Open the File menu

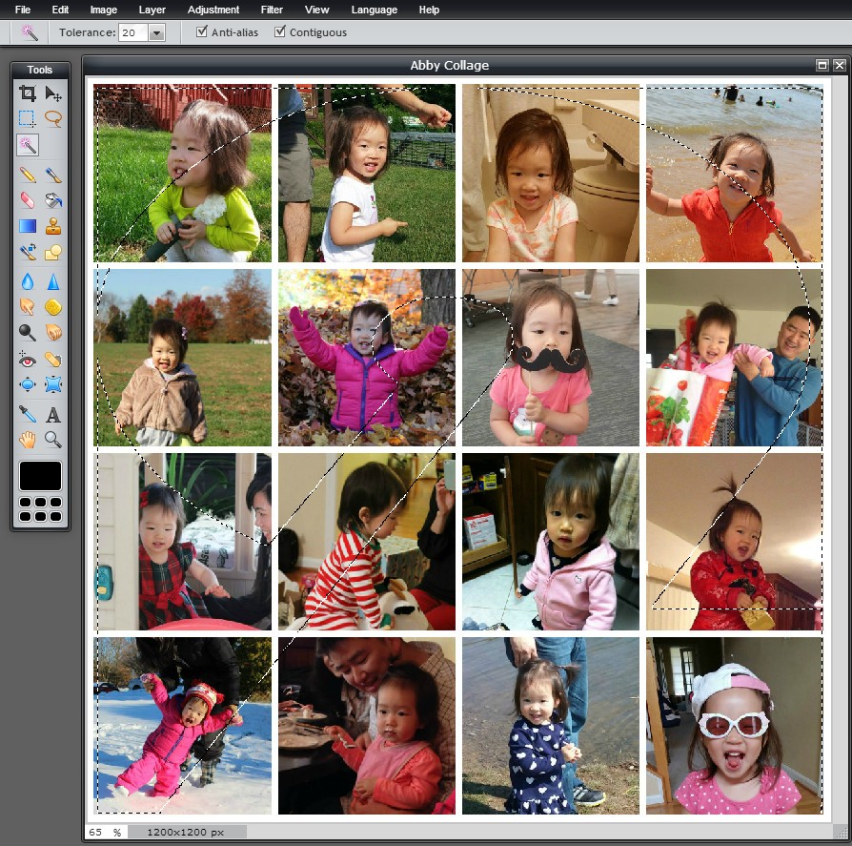[x=23, y=10]
